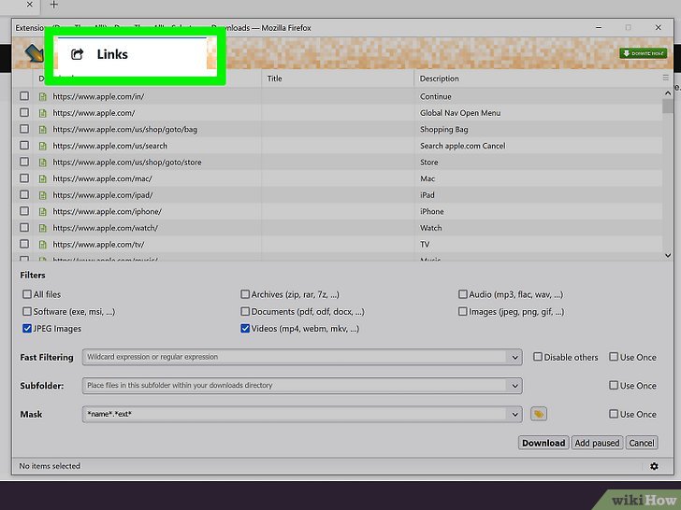This screenshot has width=681, height=510.
Task: Click the DownThemAll logo icon
Action: [33, 54]
